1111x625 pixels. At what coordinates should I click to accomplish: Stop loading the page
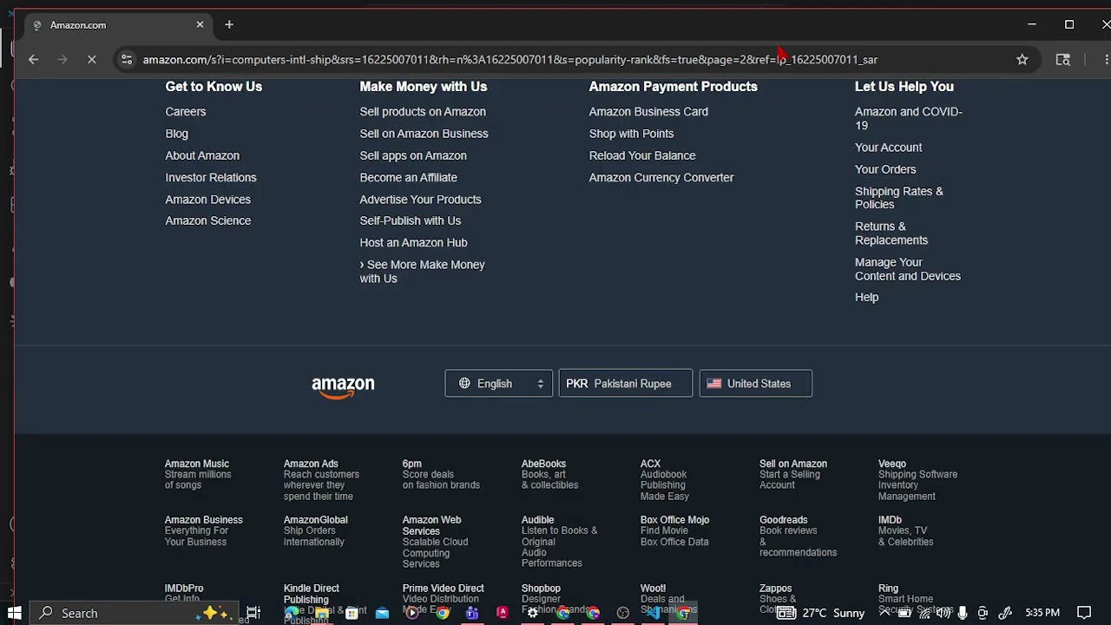91,59
